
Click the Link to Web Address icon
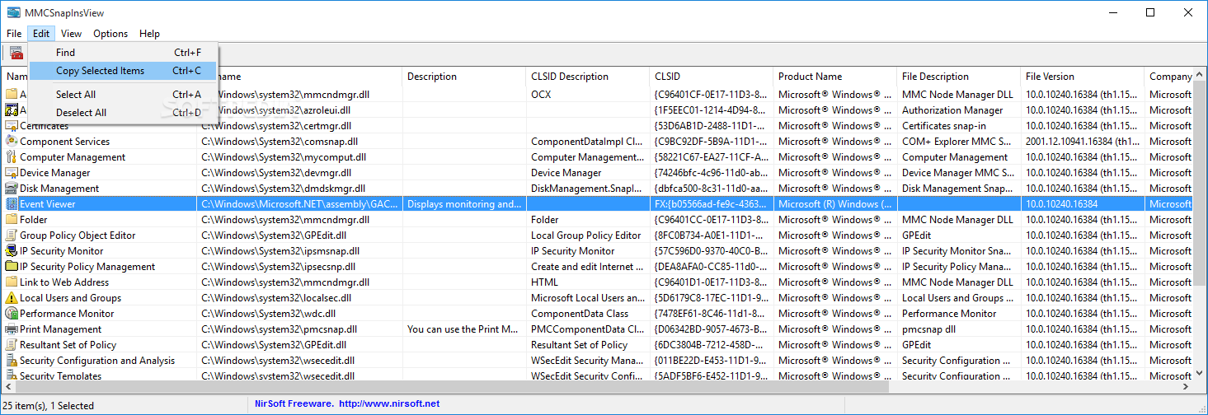coord(12,282)
